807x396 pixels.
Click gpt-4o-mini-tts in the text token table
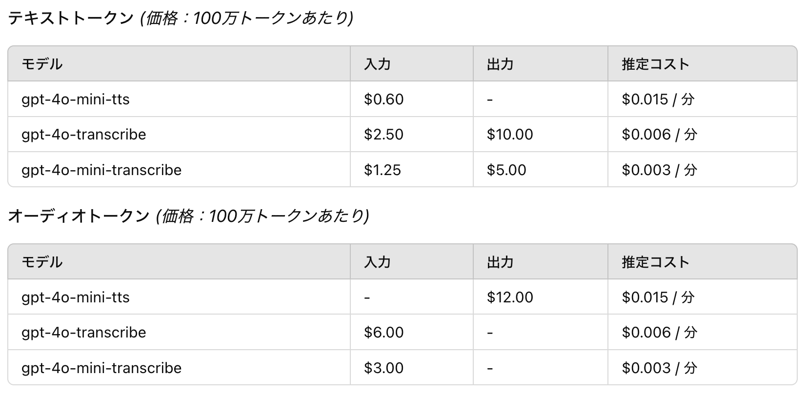pyautogui.click(x=76, y=99)
